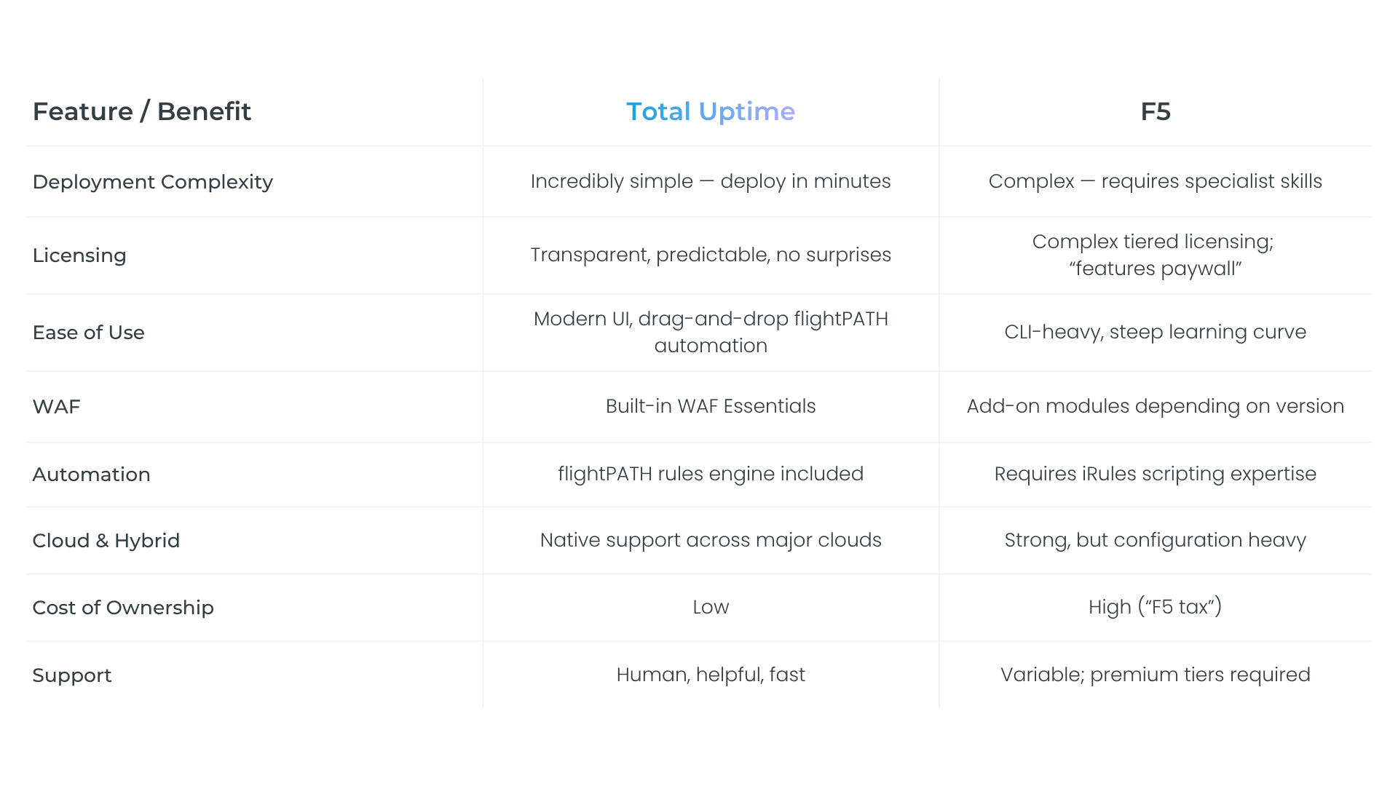The height and width of the screenshot is (786, 1398).
Task: Click the Total Uptime column header
Action: click(x=711, y=111)
